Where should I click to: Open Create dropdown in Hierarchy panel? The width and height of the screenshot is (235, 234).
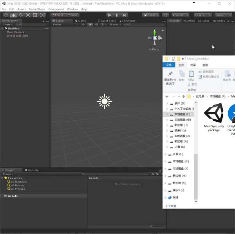(8, 25)
